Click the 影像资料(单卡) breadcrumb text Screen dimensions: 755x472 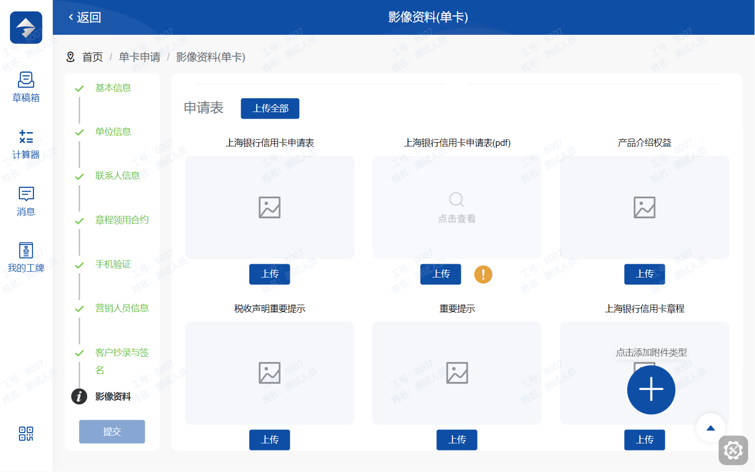pyautogui.click(x=211, y=57)
